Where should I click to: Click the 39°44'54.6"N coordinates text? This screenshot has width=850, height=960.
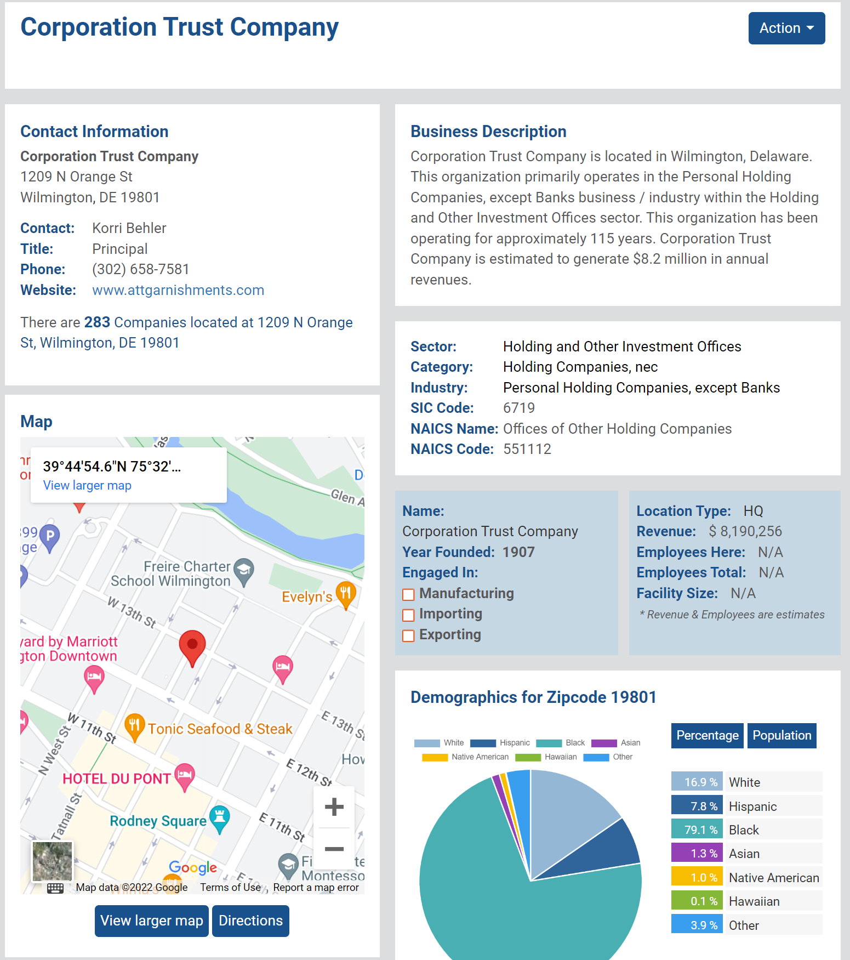[x=112, y=467]
